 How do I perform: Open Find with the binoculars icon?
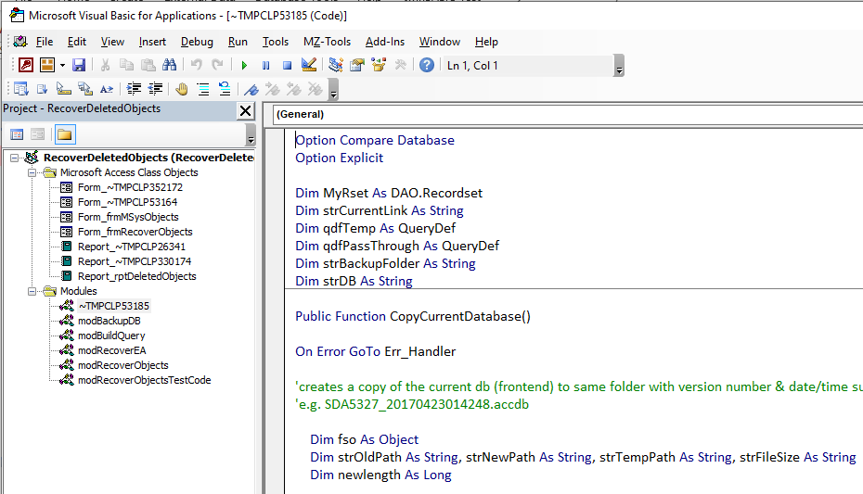[170, 66]
